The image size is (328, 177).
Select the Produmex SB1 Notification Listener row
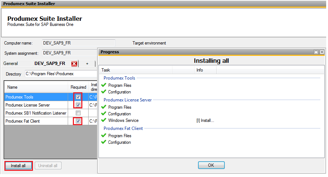click(x=51, y=113)
